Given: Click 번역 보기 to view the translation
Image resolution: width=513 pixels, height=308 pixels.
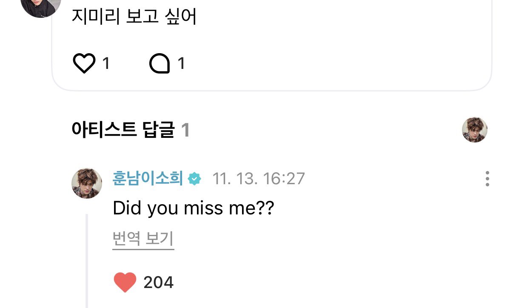Looking at the screenshot, I should 143,240.
